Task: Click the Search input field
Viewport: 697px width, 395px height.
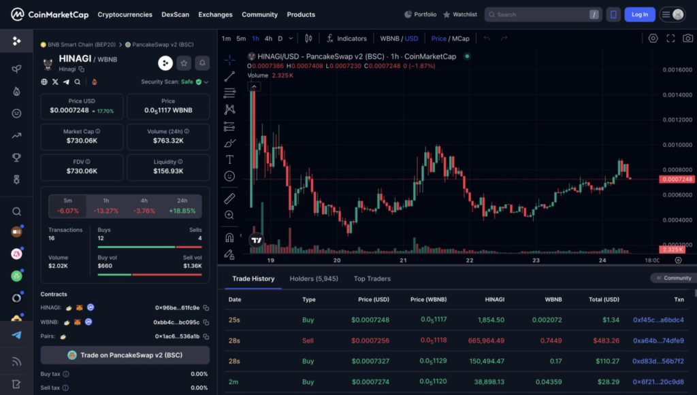Action: tap(538, 14)
